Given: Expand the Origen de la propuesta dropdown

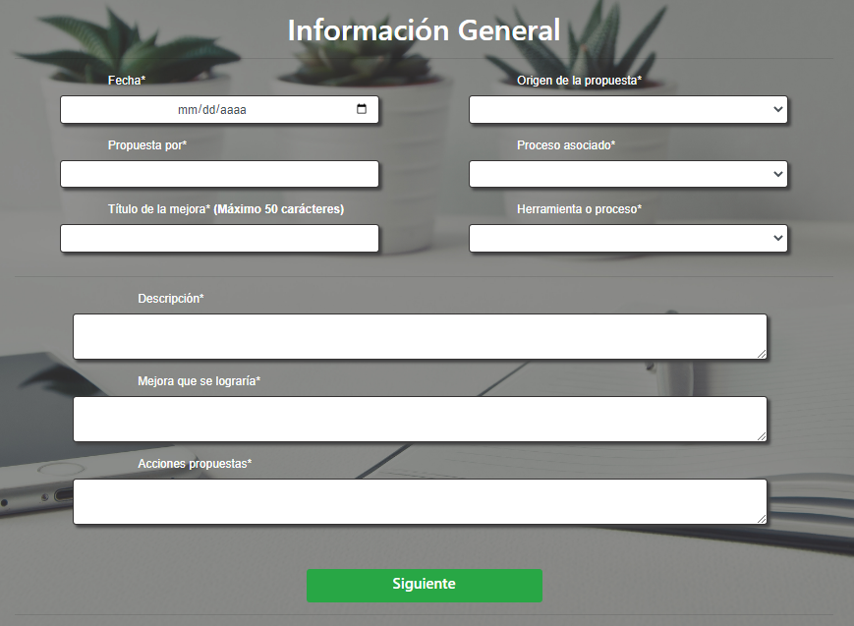Looking at the screenshot, I should pos(628,110).
